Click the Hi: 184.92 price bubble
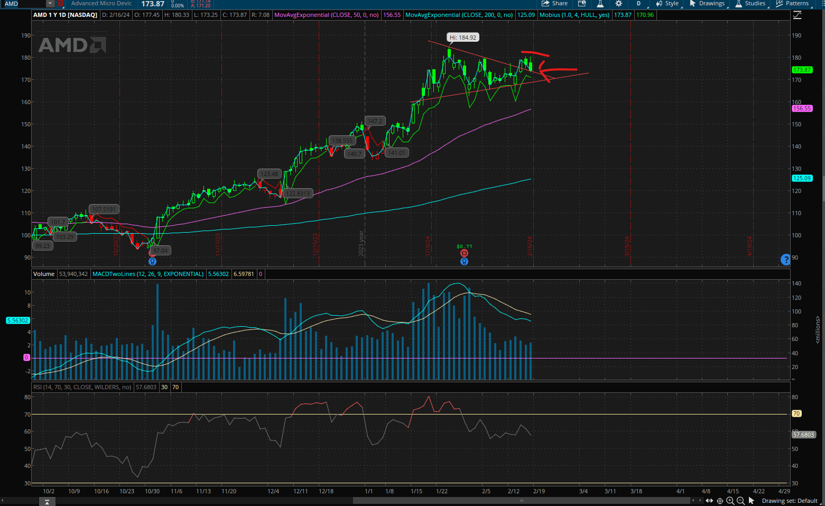 coord(463,38)
